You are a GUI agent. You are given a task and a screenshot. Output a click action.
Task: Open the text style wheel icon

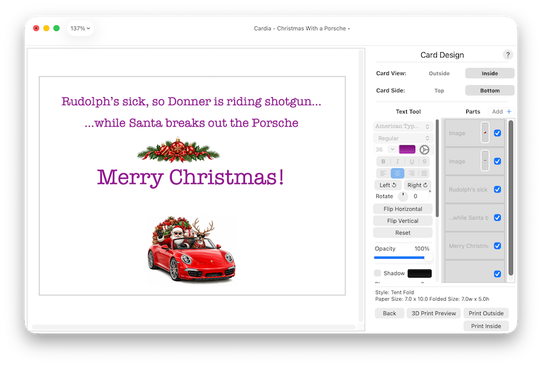coord(424,149)
